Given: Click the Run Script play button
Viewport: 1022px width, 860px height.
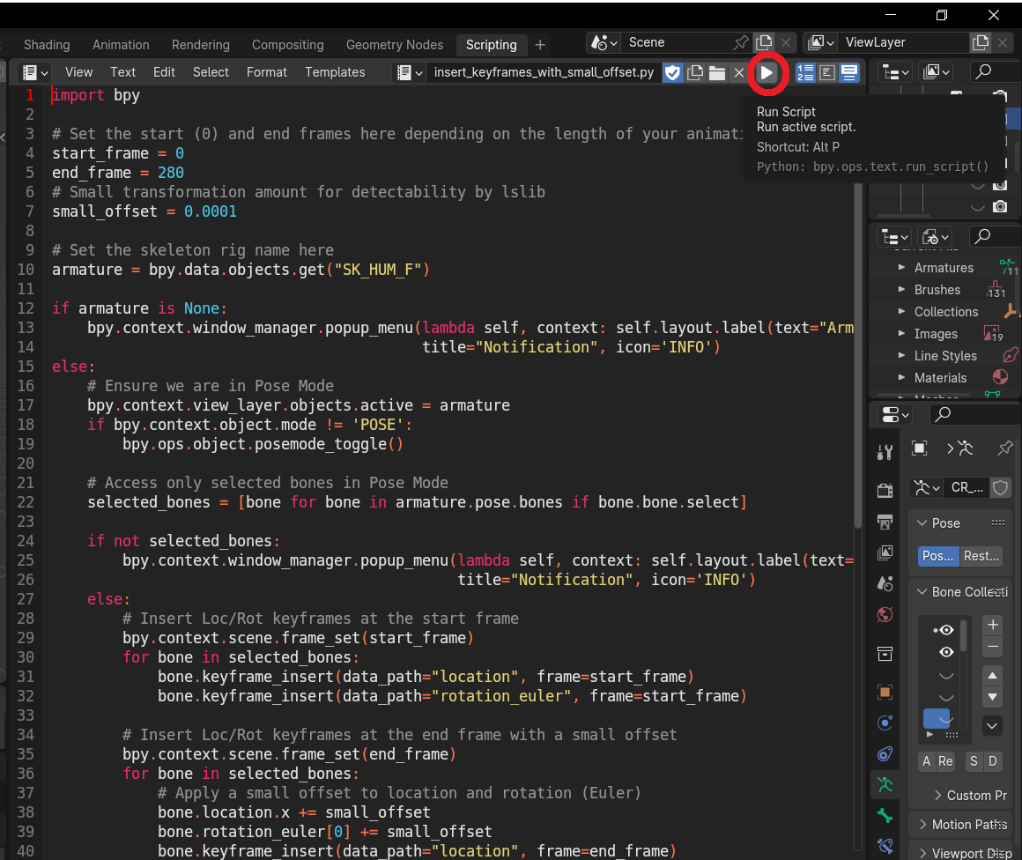Looking at the screenshot, I should coord(766,72).
